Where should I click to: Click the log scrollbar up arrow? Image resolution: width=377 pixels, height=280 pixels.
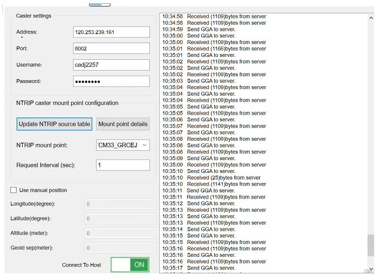point(370,17)
